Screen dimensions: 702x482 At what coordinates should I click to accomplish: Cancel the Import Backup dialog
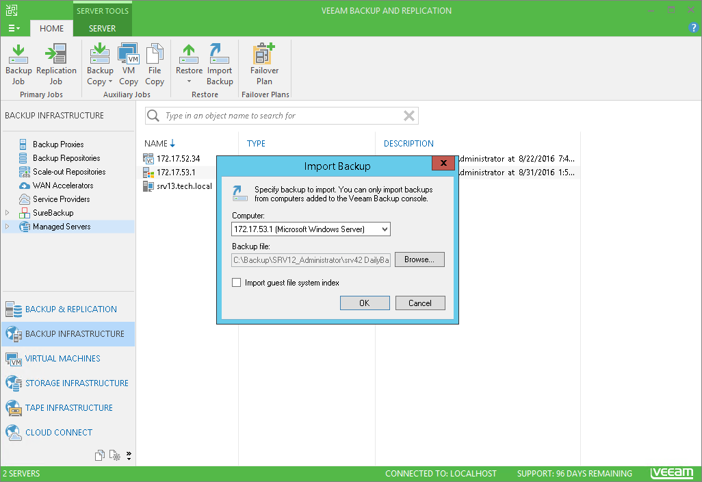420,303
